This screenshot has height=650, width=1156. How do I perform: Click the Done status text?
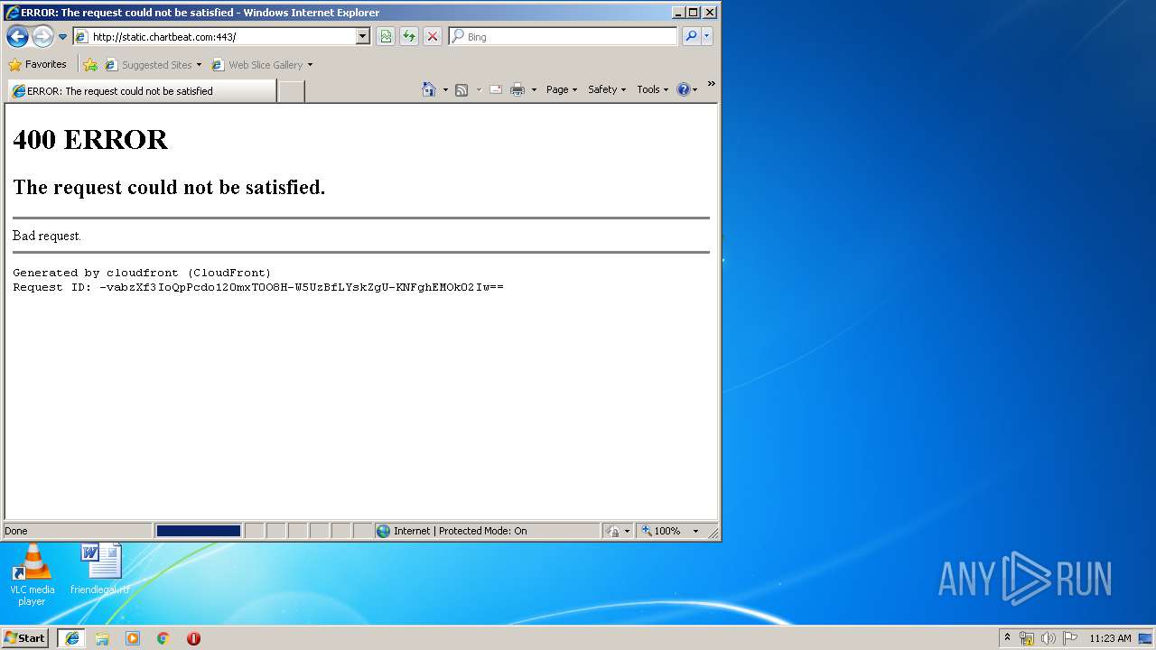(x=16, y=531)
